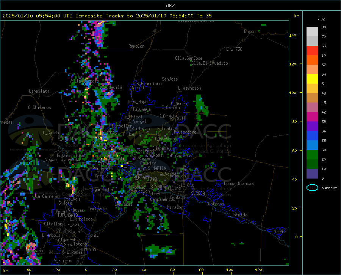Click the 'Uspallata' map label
Screen dimensions: 341x275
coord(39,91)
